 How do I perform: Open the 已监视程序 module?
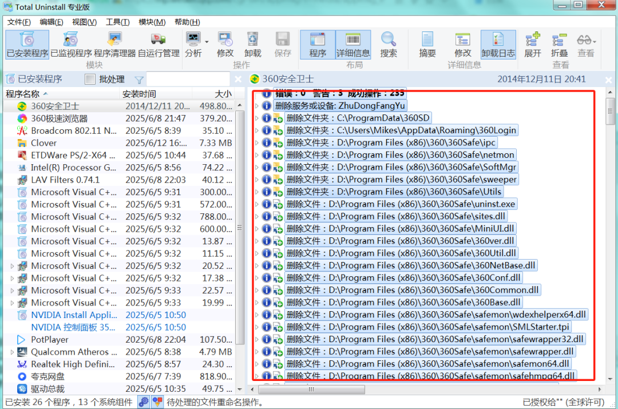71,45
